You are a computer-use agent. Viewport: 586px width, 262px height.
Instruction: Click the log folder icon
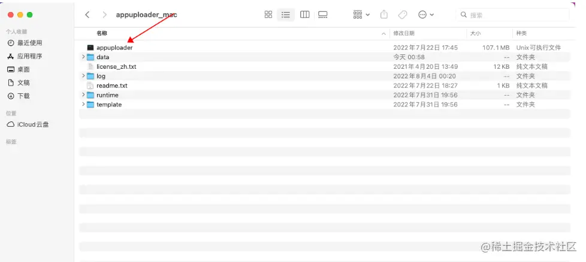point(90,76)
